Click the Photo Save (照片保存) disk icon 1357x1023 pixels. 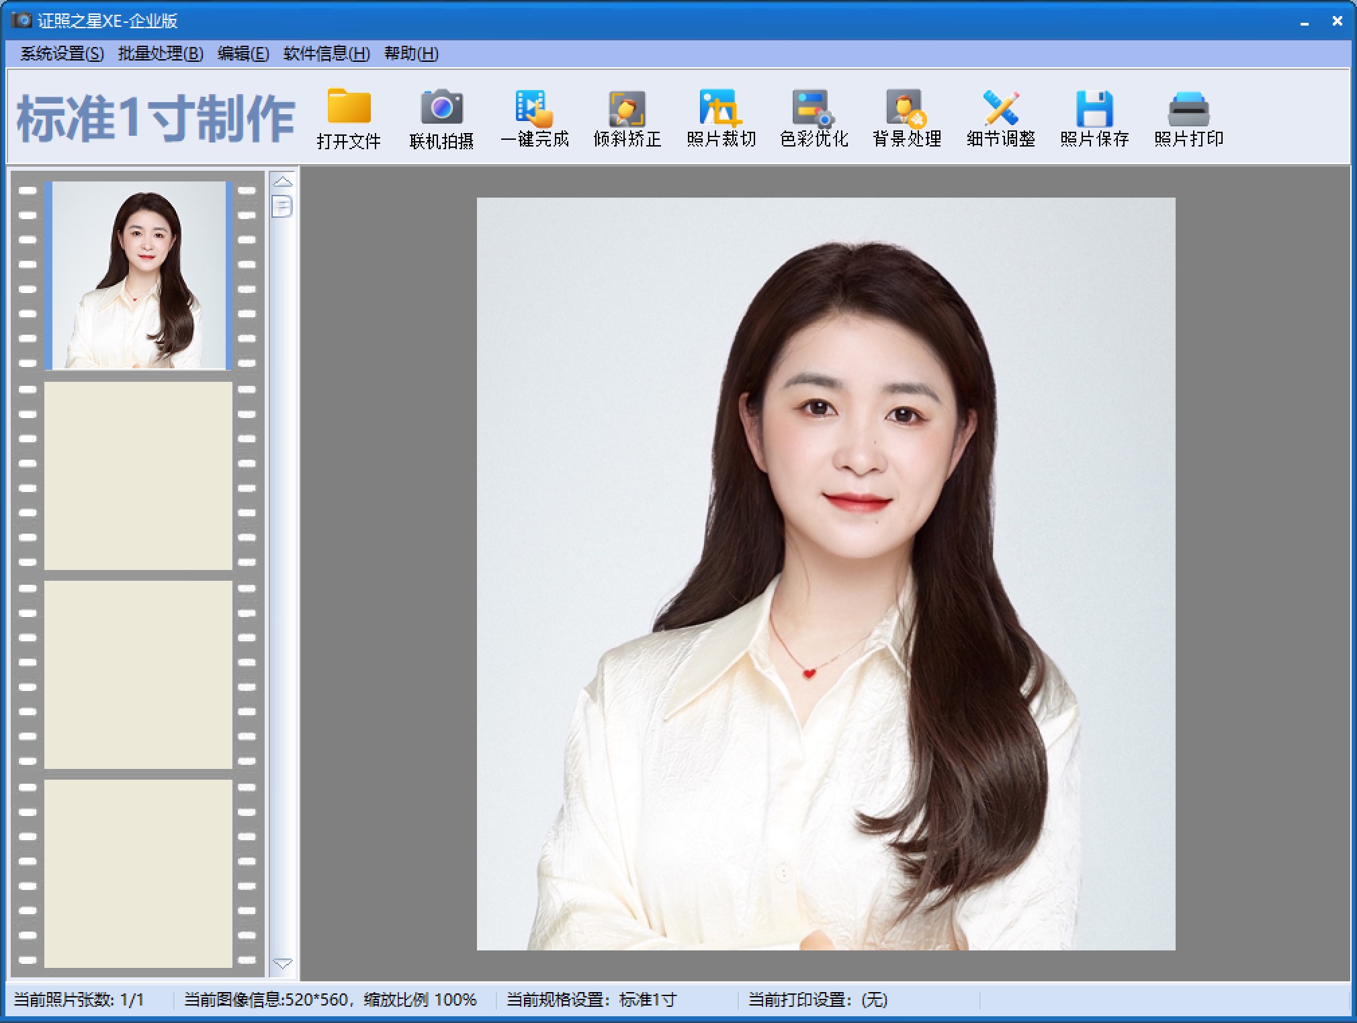coord(1094,108)
